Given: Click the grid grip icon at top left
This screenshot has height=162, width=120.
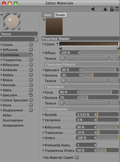Looking at the screenshot, I should (x=3, y=9).
